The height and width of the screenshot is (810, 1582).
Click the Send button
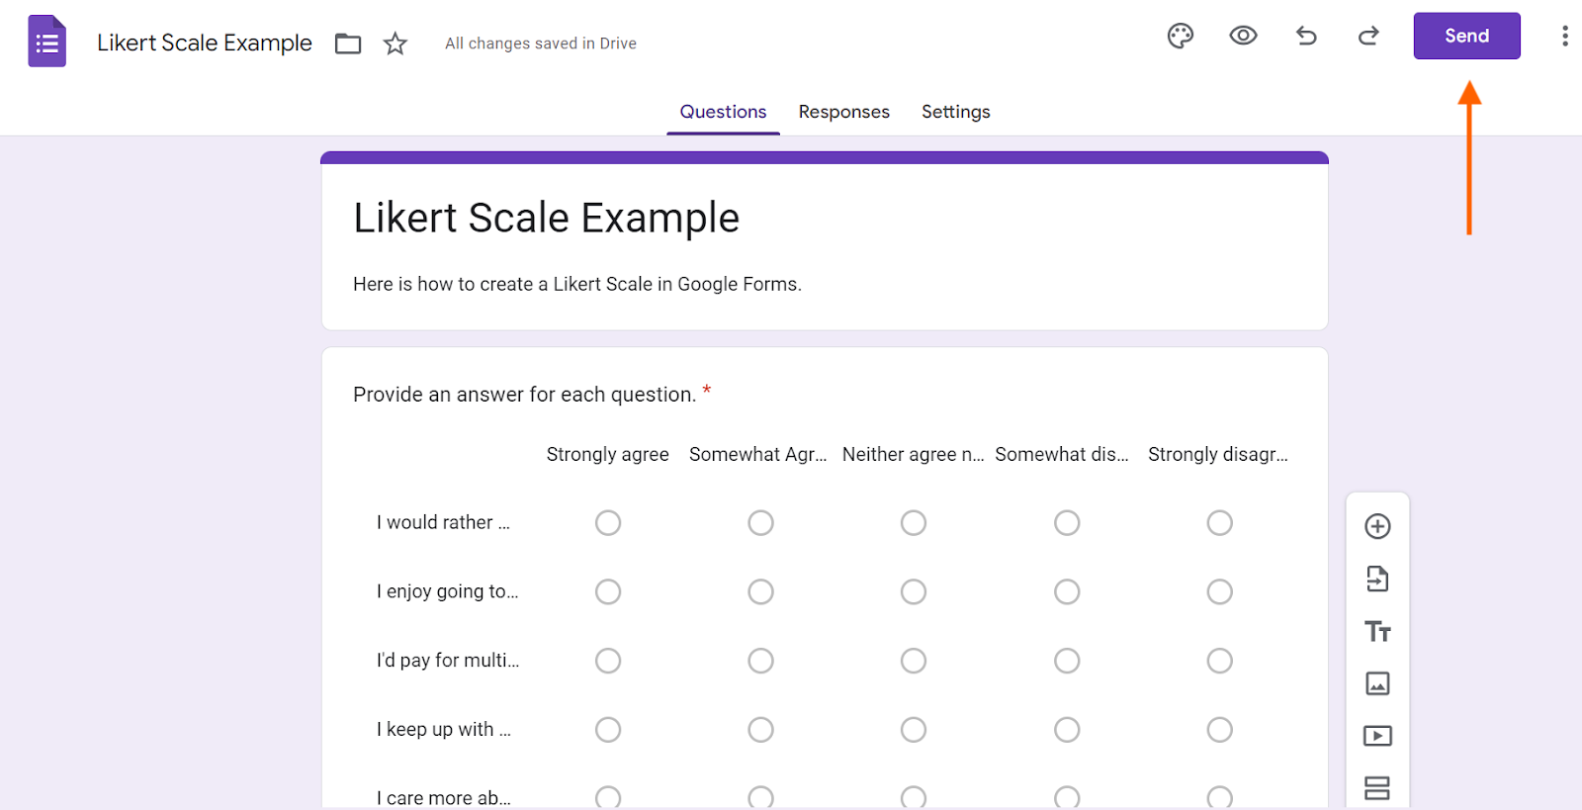click(x=1466, y=37)
